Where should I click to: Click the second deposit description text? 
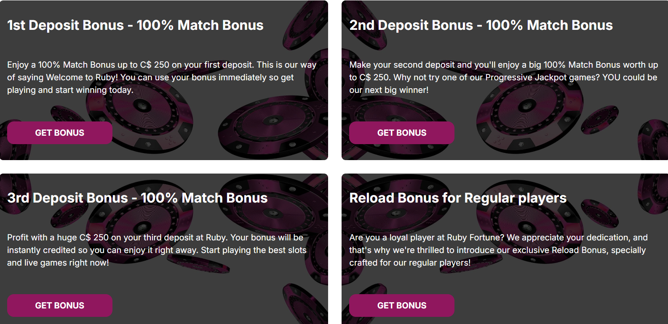[x=503, y=77]
